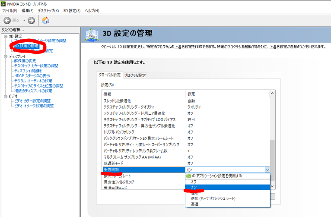The width and height of the screenshot is (331, 217).
Task: Click the NVIDIA icon in the title bar
Action: point(3,4)
